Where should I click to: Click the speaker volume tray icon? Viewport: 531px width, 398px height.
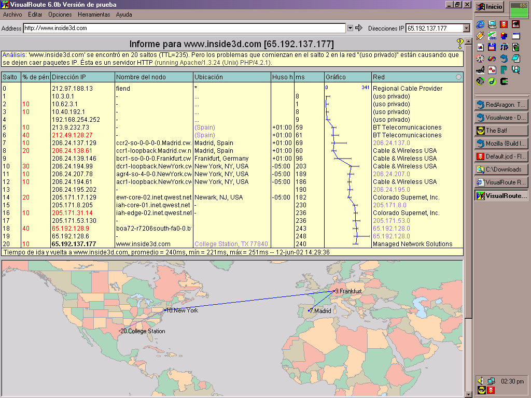coord(481,381)
